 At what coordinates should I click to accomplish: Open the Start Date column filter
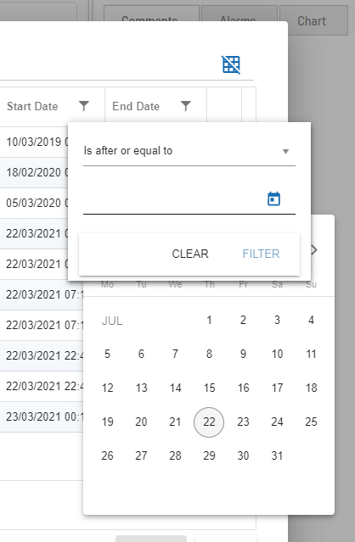(84, 106)
